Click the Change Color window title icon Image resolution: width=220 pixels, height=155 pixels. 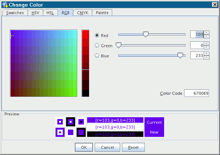[x=5, y=5]
